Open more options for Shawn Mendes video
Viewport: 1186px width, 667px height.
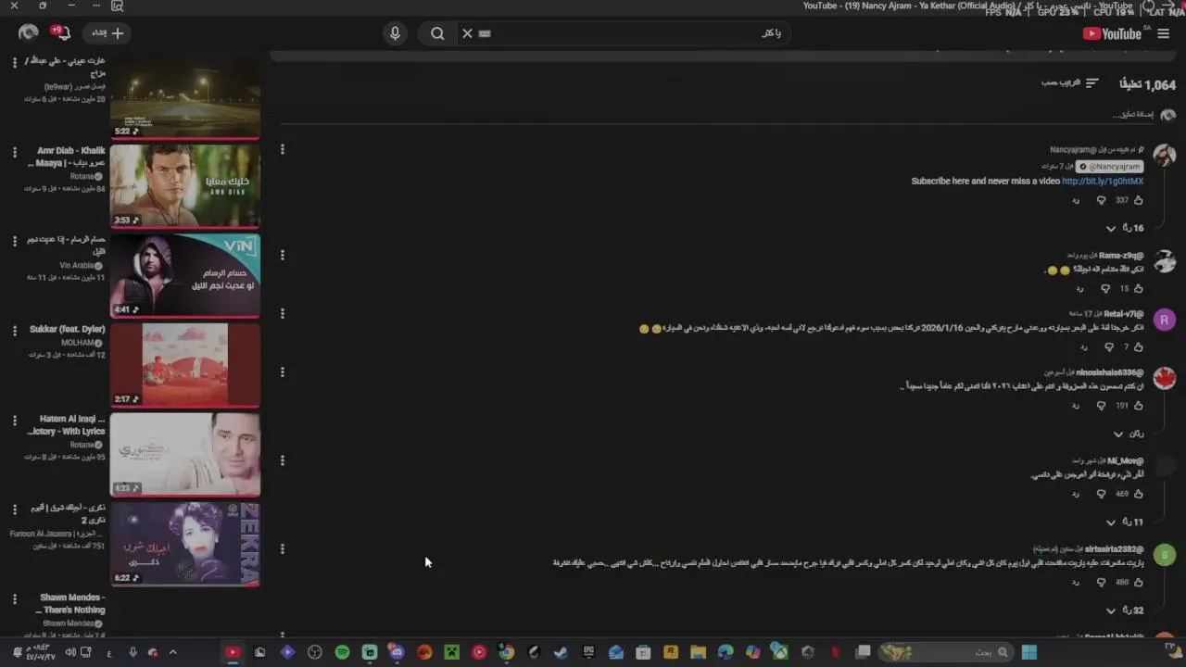tap(14, 598)
